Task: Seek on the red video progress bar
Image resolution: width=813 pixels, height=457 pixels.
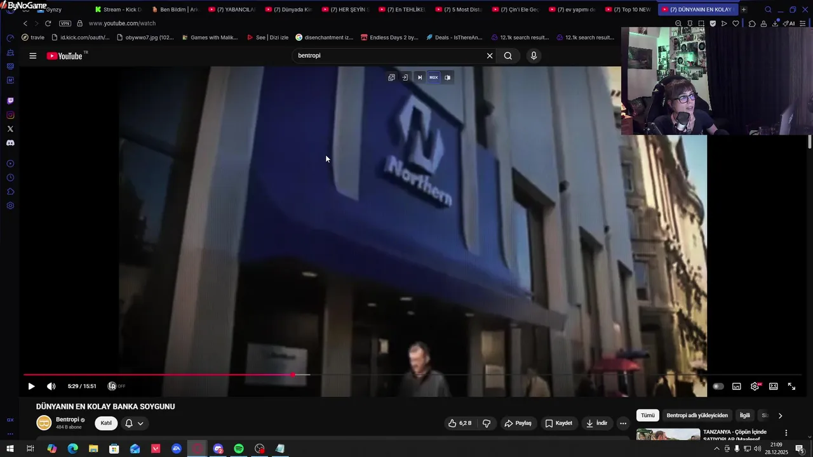Action: click(413, 375)
